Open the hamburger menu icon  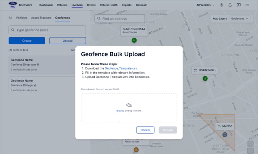tap(247, 5)
